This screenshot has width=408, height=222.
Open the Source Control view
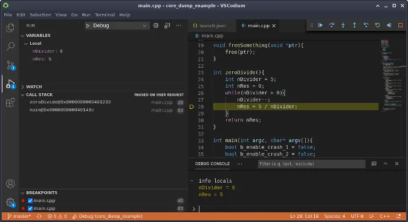(x=10, y=65)
